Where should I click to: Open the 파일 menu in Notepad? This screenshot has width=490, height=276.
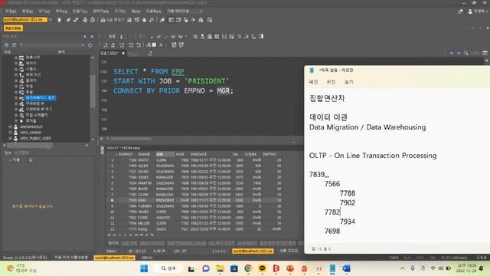(313, 82)
